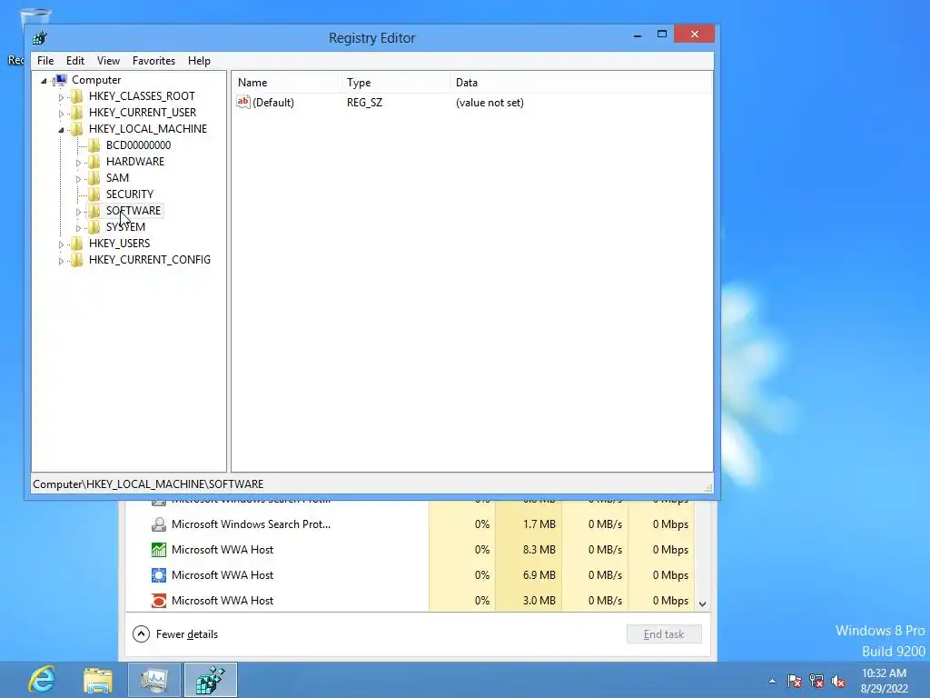Image resolution: width=930 pixels, height=698 pixels.
Task: Click the SOFTWARE folder icon
Action: (94, 211)
